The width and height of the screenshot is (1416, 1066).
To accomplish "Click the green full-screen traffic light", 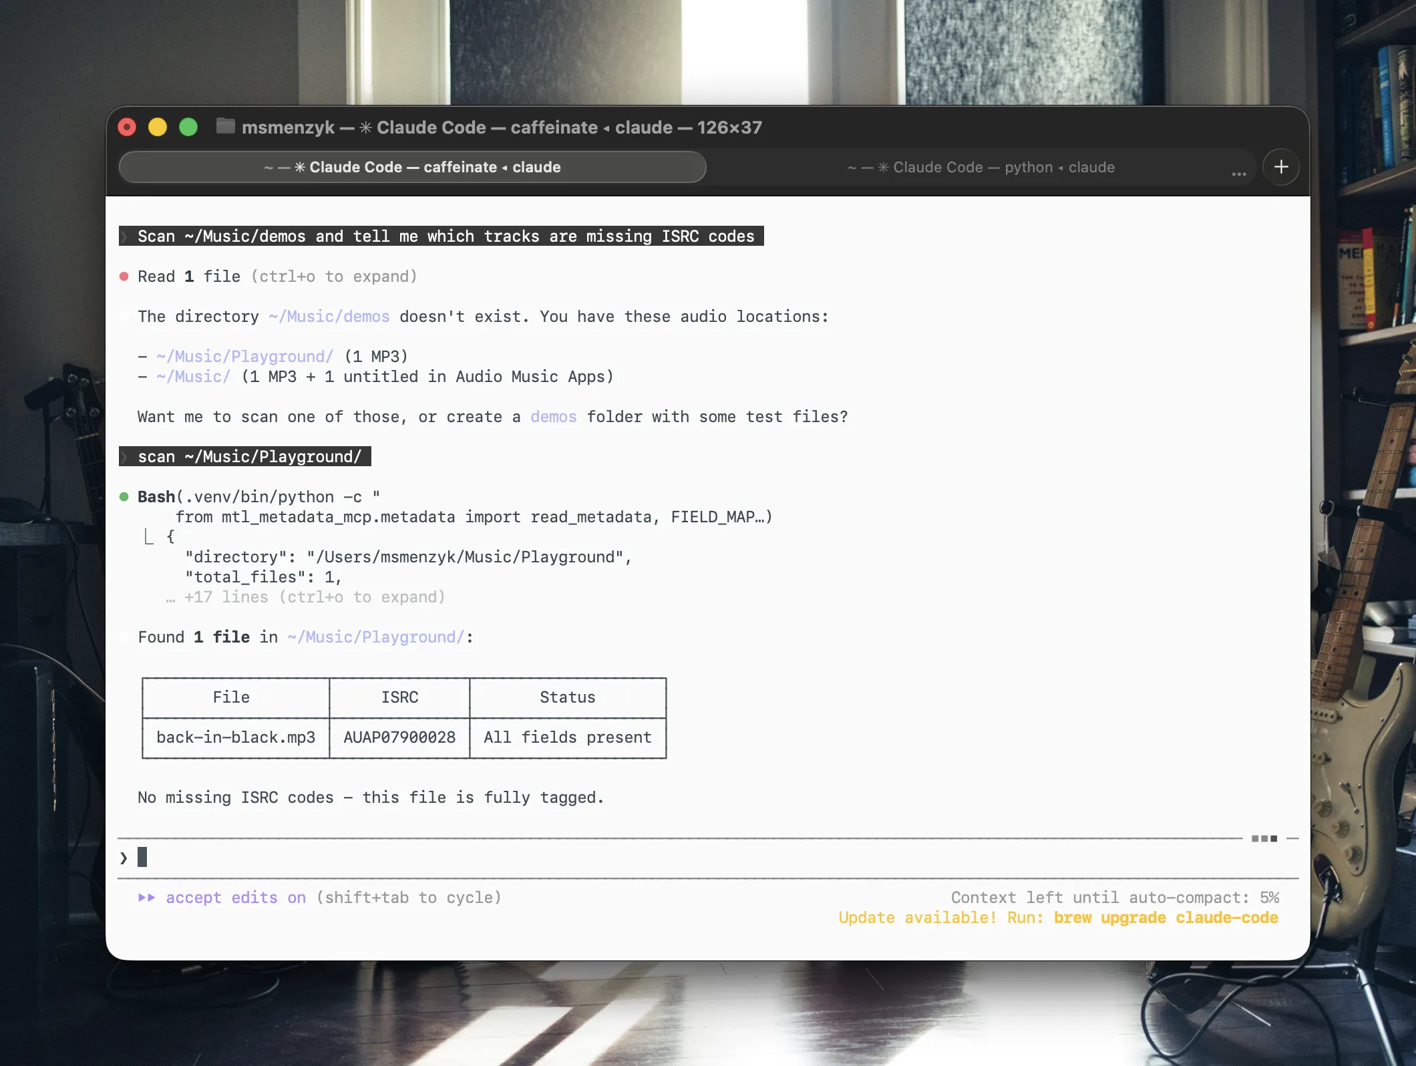I will click(x=188, y=127).
